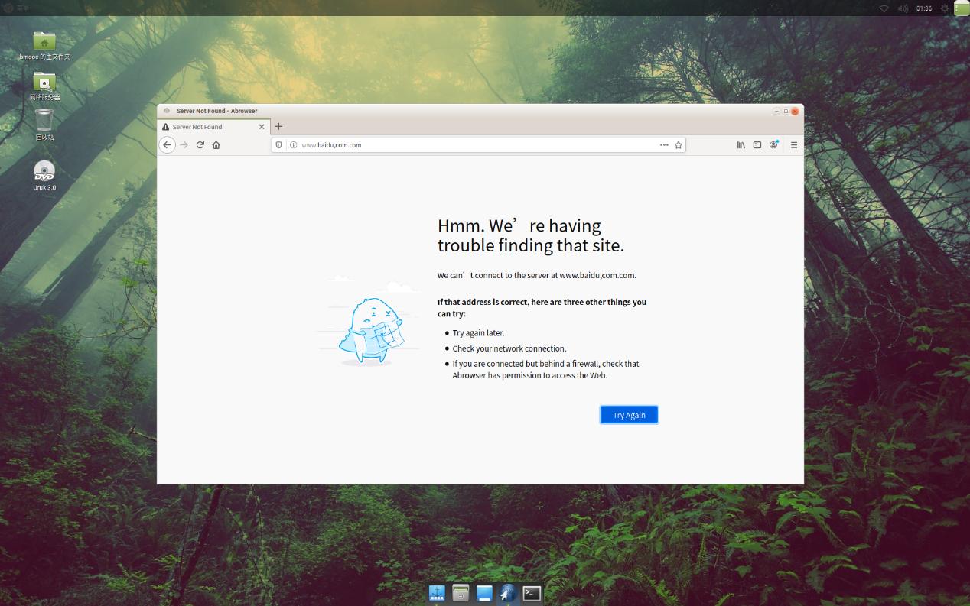Click the Library icon in toolbar

pyautogui.click(x=741, y=144)
